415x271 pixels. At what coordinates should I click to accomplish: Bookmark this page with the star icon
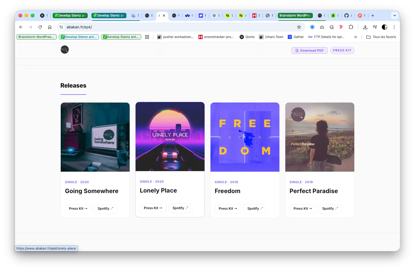point(299,27)
